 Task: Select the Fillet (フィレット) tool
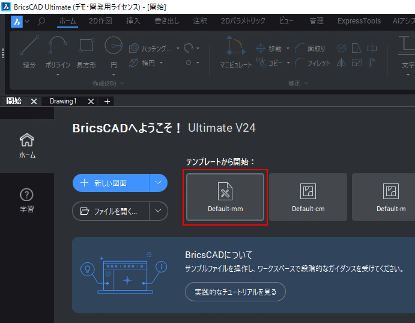pyautogui.click(x=312, y=63)
